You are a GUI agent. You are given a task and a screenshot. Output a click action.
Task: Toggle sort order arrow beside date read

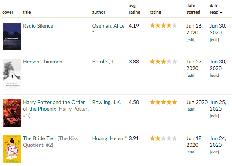pyautogui.click(x=221, y=13)
